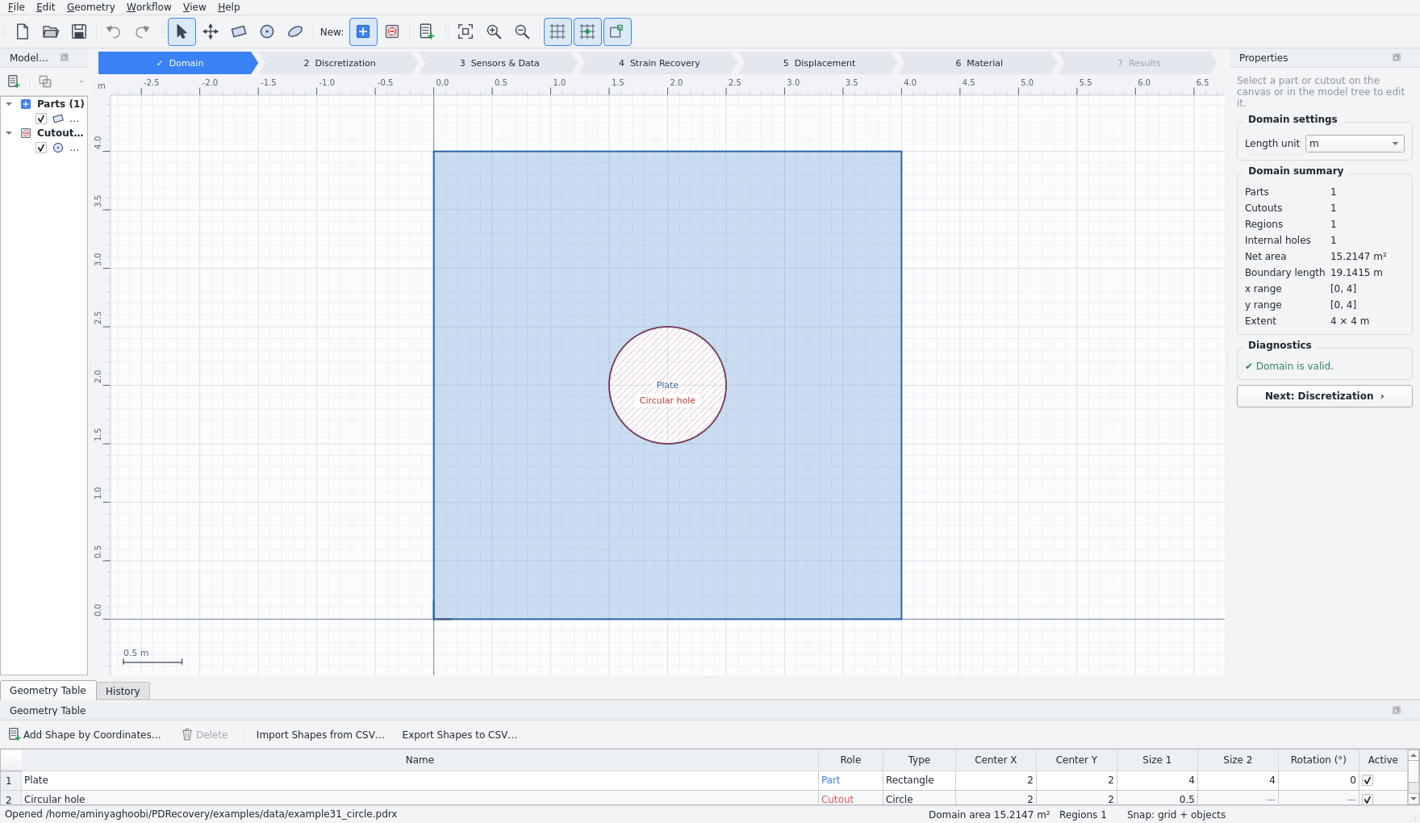Add shape by coordinates from main toolbar
This screenshot has height=823, width=1420.
pos(427,31)
